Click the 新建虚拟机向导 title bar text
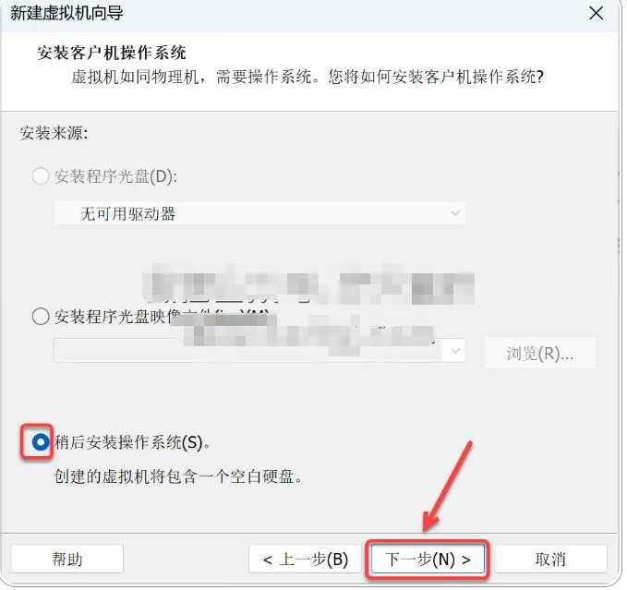Viewport: 627px width, 590px height. point(66,13)
